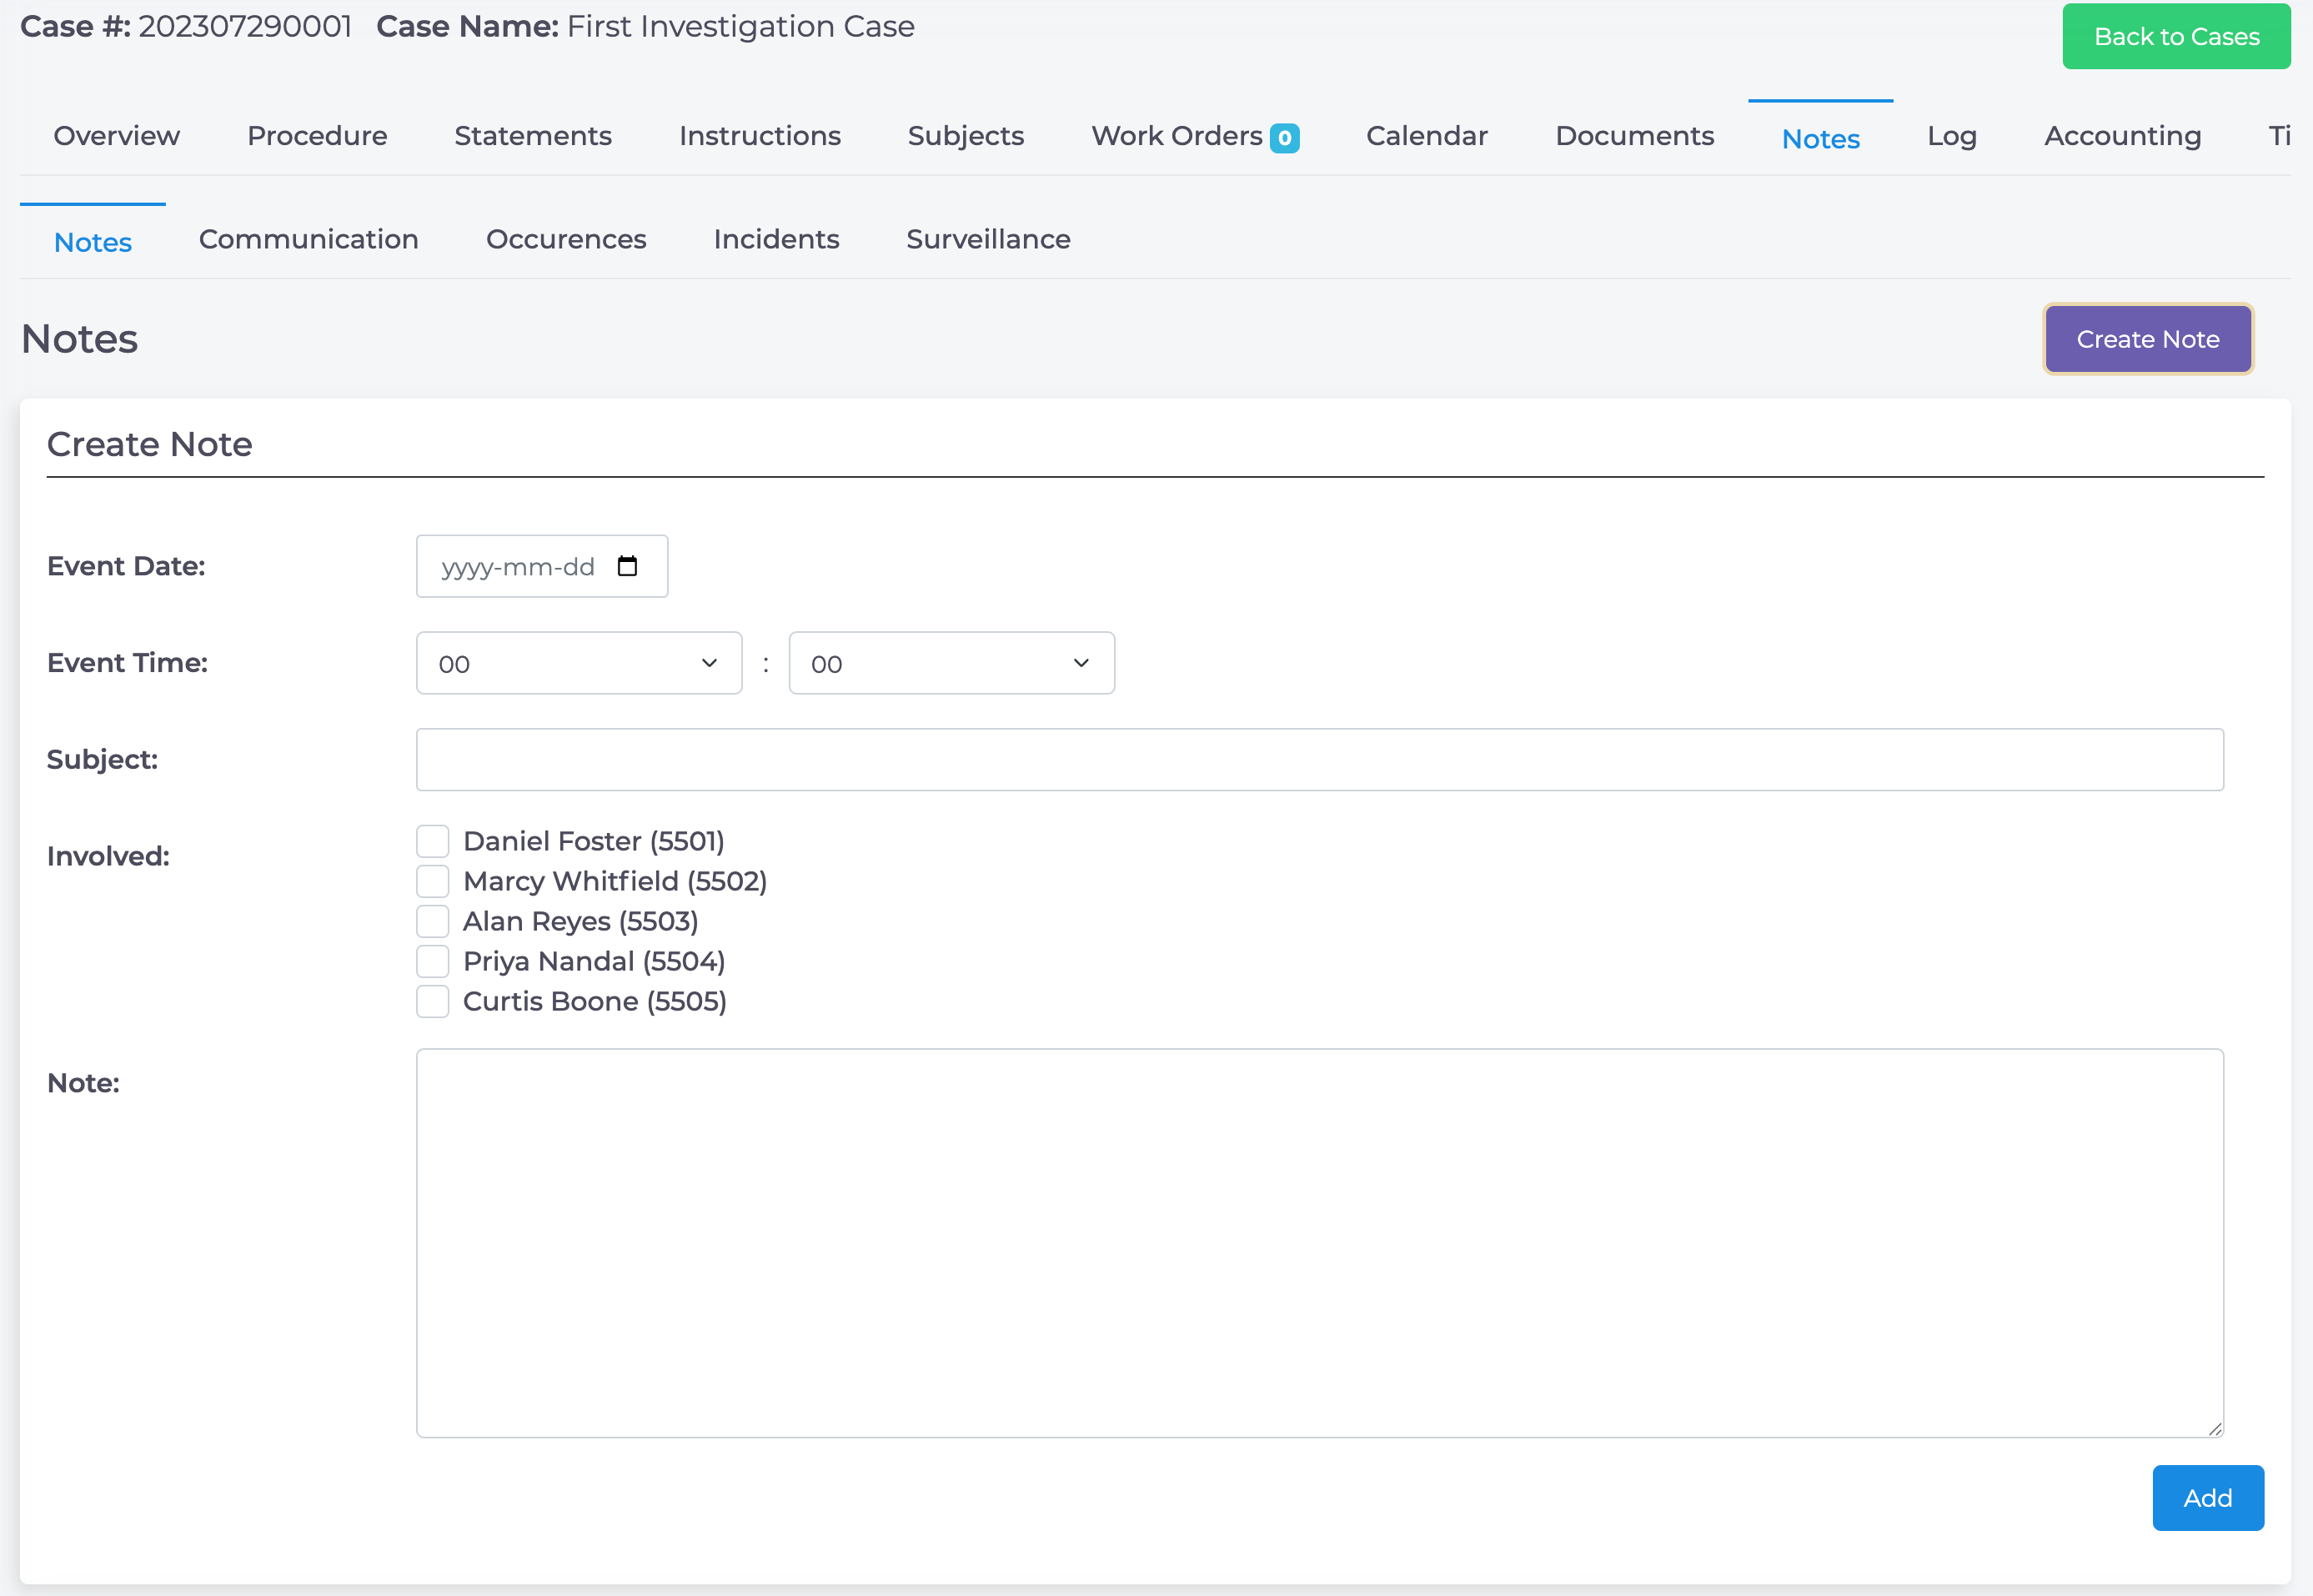Click the Involved: field label
The image size is (2313, 1596).
[108, 856]
